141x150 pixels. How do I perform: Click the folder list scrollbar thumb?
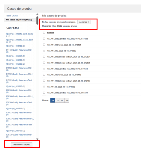coord(37,20)
